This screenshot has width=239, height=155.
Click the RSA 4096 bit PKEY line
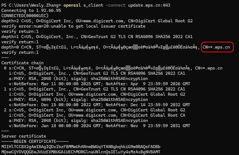[x=78, y=100]
